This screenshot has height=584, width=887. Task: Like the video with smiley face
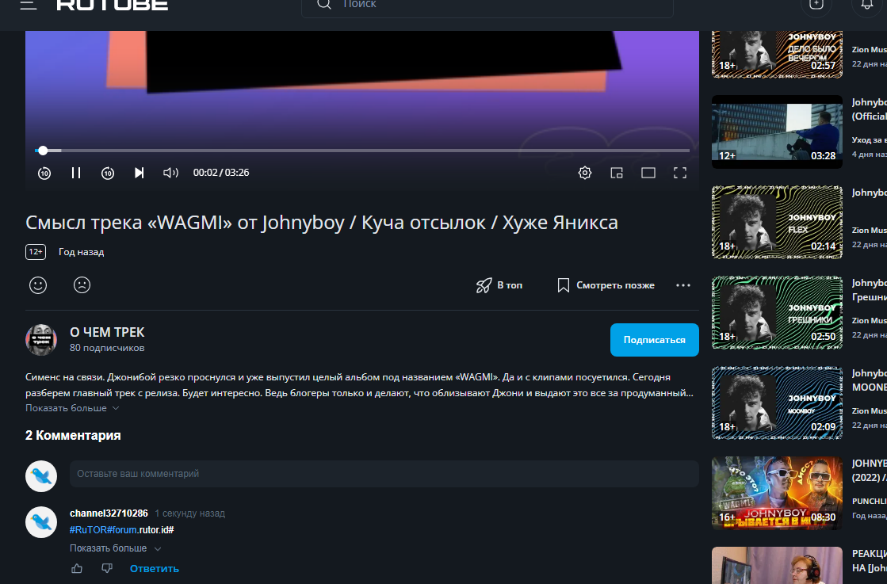[x=38, y=285]
